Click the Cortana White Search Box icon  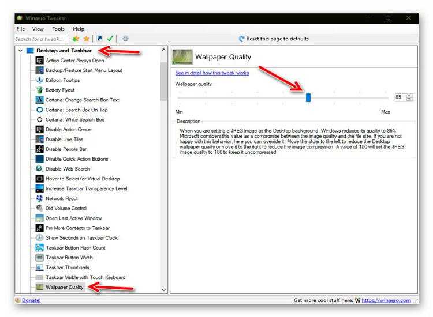39,120
